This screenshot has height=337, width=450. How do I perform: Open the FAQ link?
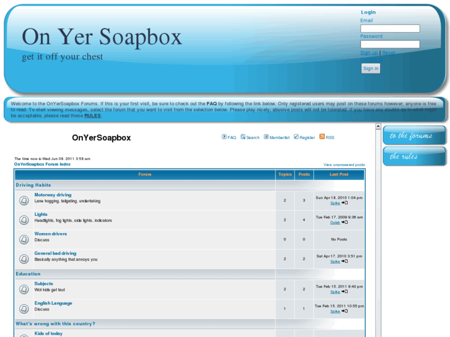[231, 138]
